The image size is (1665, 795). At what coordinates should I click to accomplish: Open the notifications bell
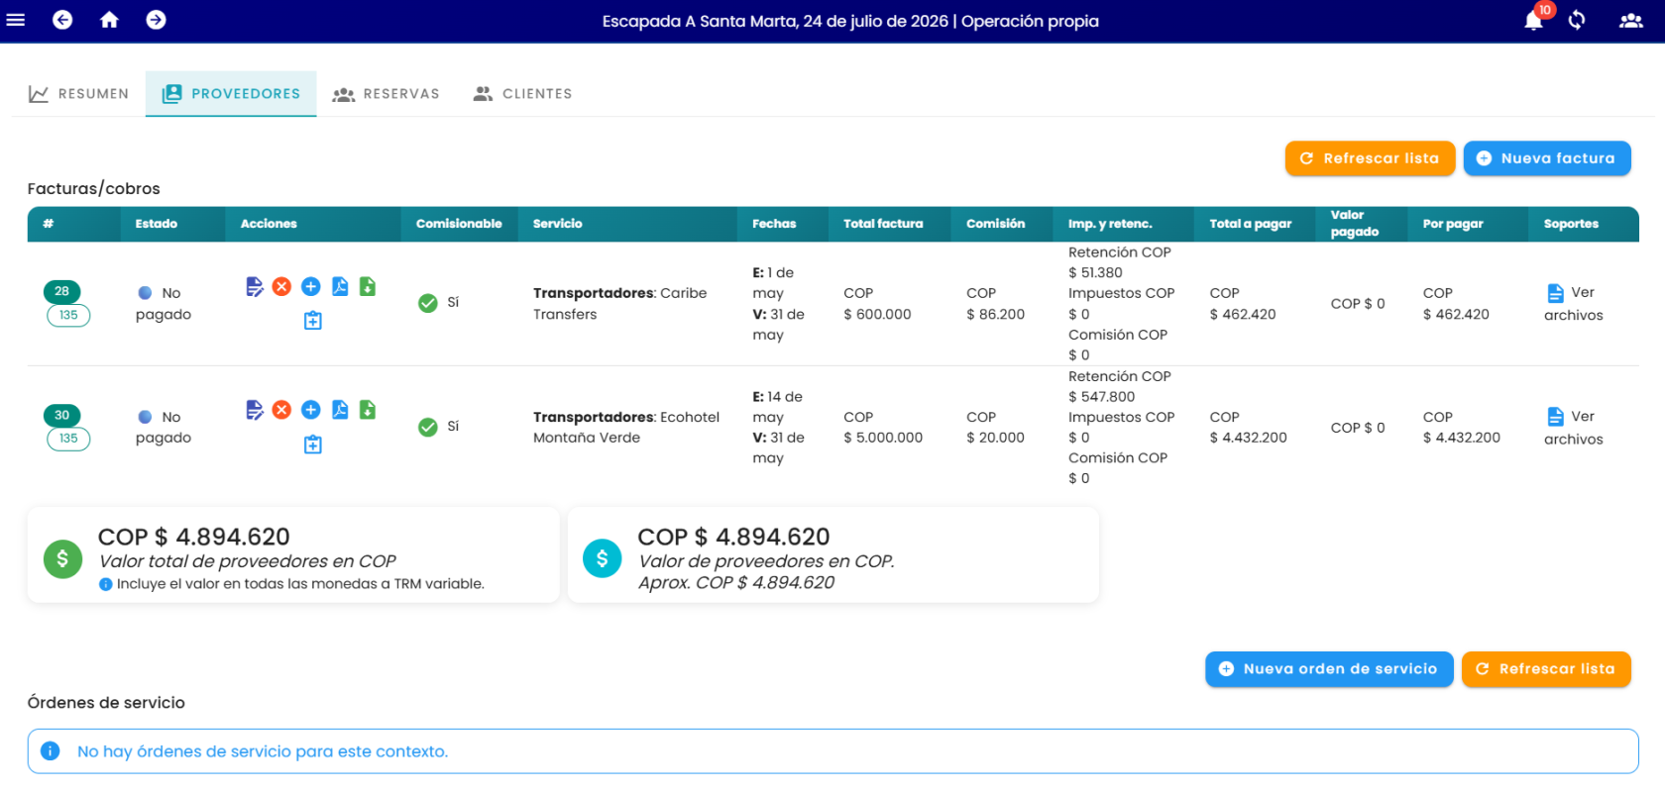tap(1533, 21)
